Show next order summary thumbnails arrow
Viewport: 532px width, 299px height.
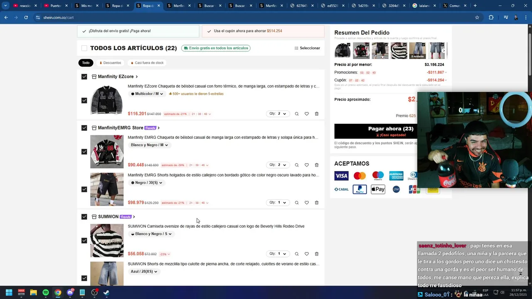coord(444,51)
